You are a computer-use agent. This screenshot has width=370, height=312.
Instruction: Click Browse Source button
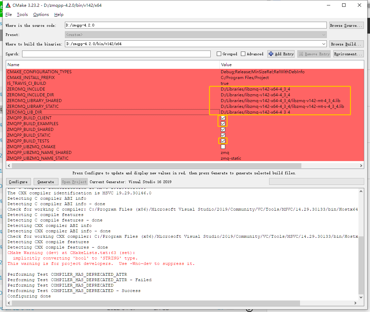[x=347, y=25]
